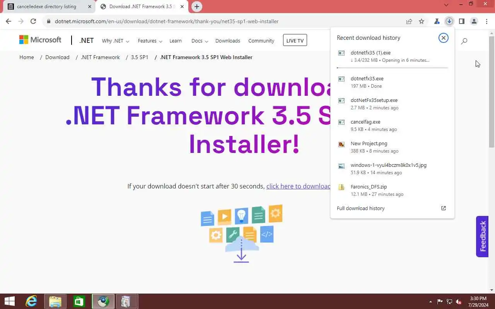Click the dotNetFx35setup.exe file icon
This screenshot has width=495, height=309.
point(341,100)
